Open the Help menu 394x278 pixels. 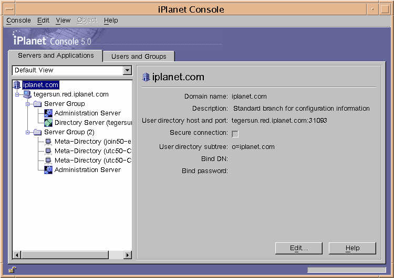coord(111,20)
